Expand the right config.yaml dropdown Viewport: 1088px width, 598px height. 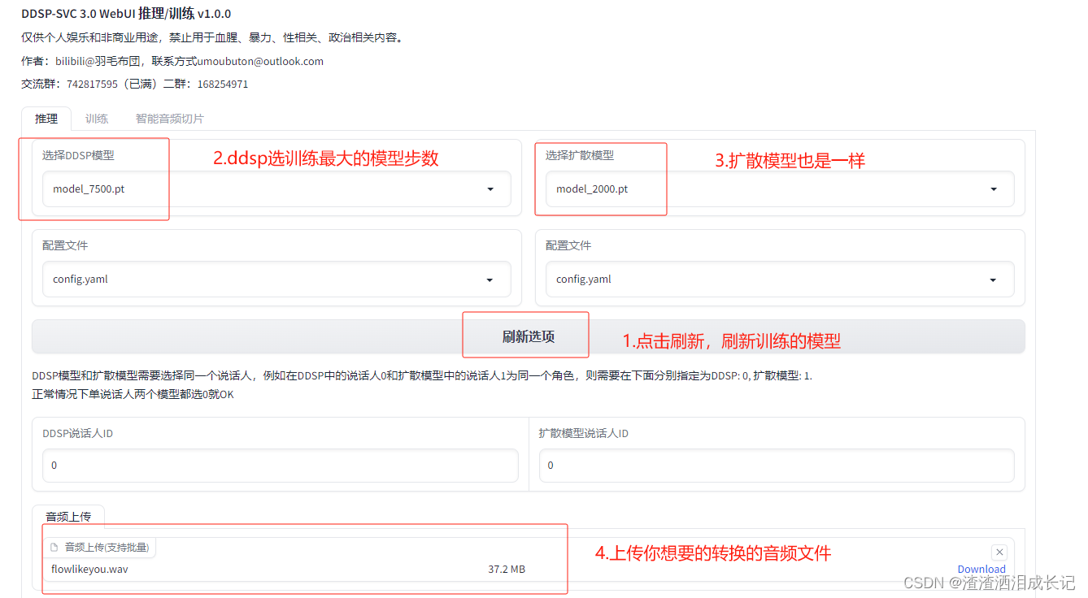point(781,279)
